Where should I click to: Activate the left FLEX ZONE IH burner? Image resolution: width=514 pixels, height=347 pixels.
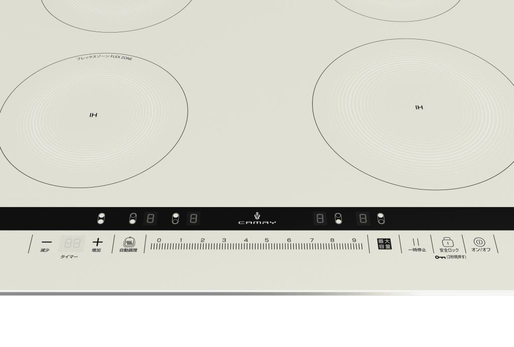pyautogui.click(x=93, y=114)
